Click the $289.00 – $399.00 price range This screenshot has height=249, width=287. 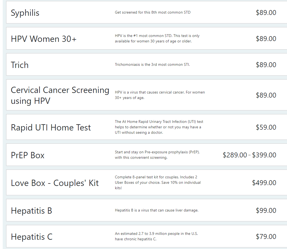249,155
